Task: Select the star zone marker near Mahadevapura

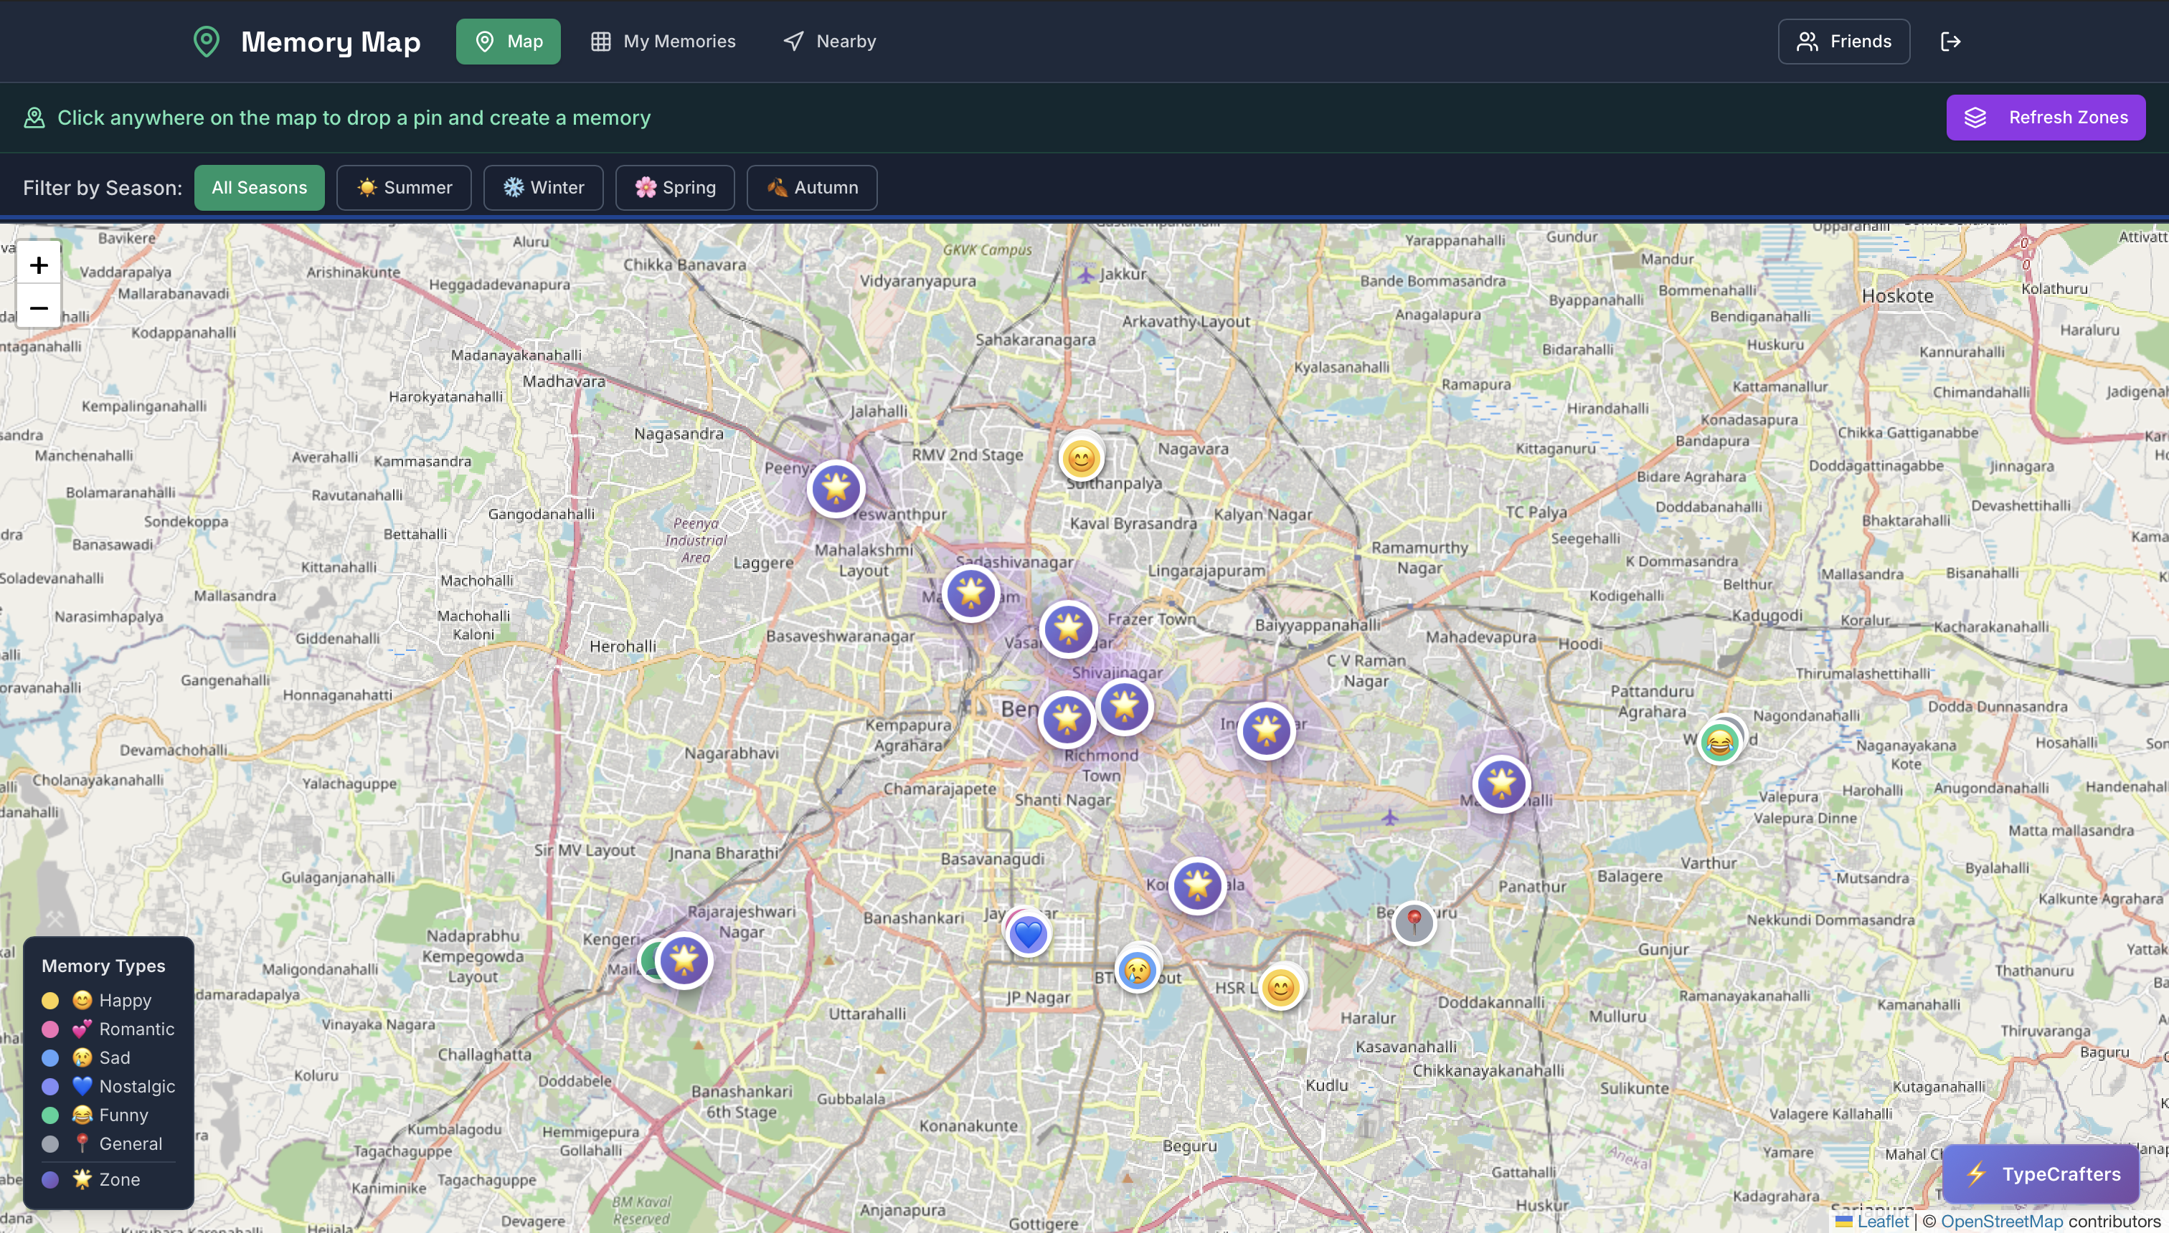Action: pyautogui.click(x=1501, y=784)
